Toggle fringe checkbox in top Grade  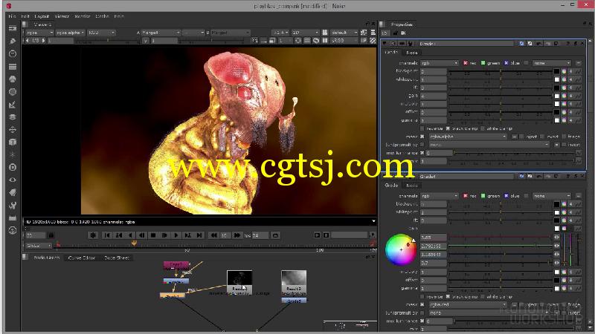coord(564,137)
